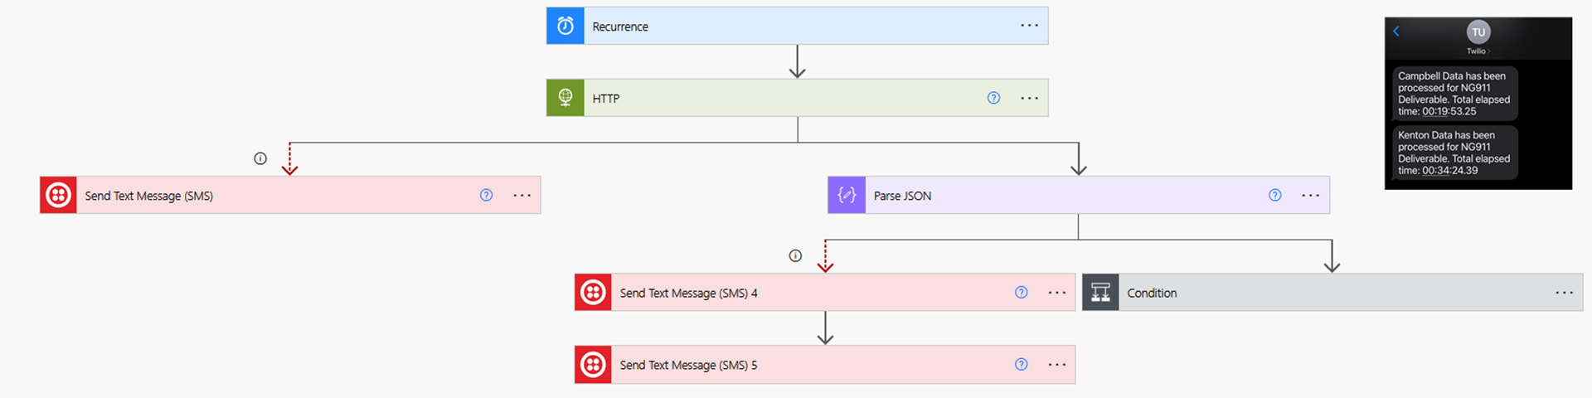Open help for Send Text Message (SMS) 5
1592x398 pixels.
coord(1021,364)
